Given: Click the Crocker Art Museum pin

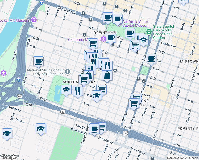Looking at the screenshot, I should tap(34, 20).
